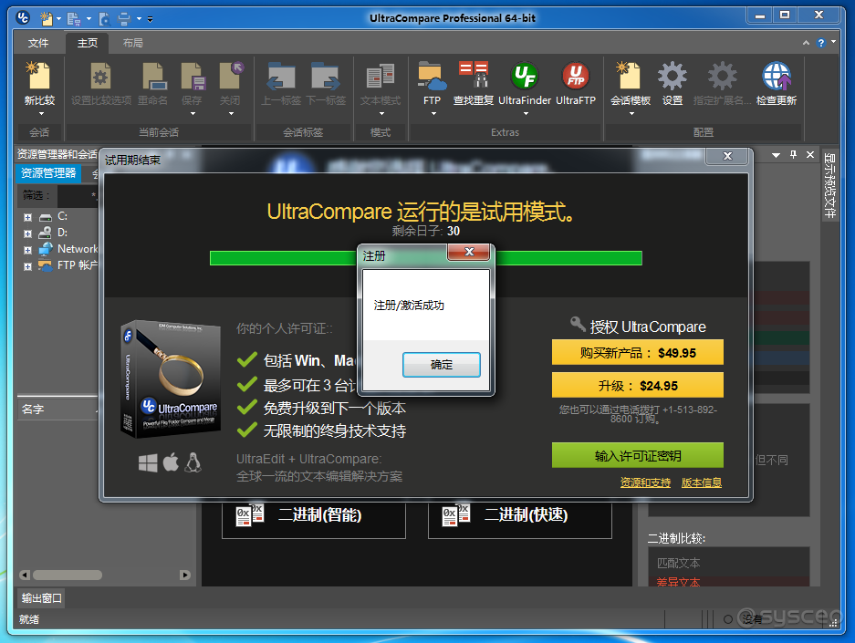Expand the D: drive tree node
855x643 pixels.
(x=27, y=233)
